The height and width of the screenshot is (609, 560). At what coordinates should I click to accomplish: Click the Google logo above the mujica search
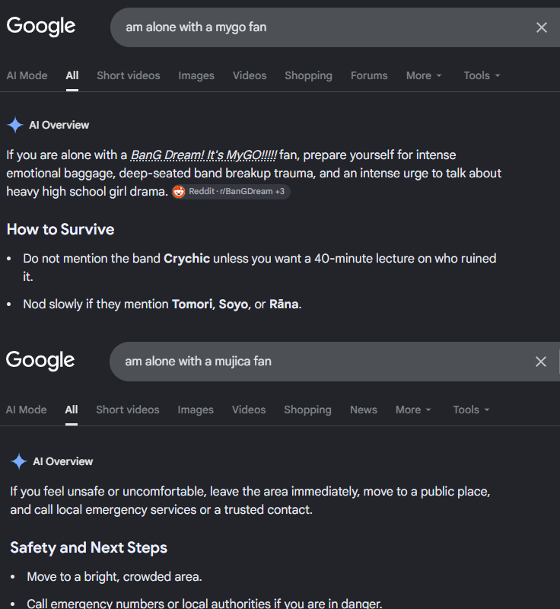pyautogui.click(x=40, y=360)
